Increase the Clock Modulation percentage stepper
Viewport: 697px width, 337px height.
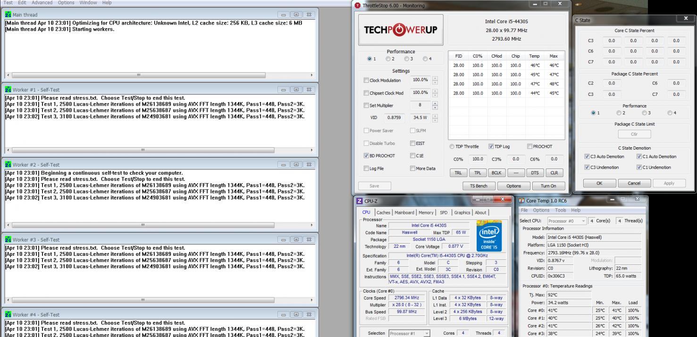(435, 78)
